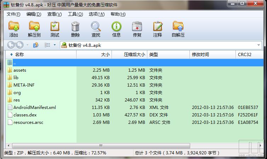This screenshot has height=159, width=267.
Task: Click the forward navigation arrow
Action: 20,45
